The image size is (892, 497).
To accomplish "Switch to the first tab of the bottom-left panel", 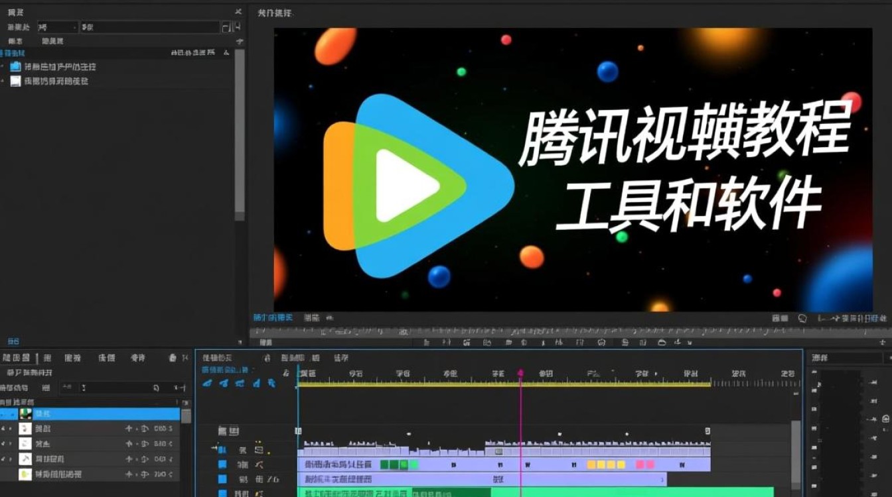I will [x=17, y=358].
